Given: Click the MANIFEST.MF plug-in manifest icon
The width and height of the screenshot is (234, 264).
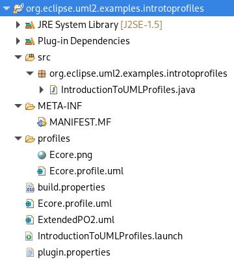Looking at the screenshot, I should pyautogui.click(x=42, y=122).
